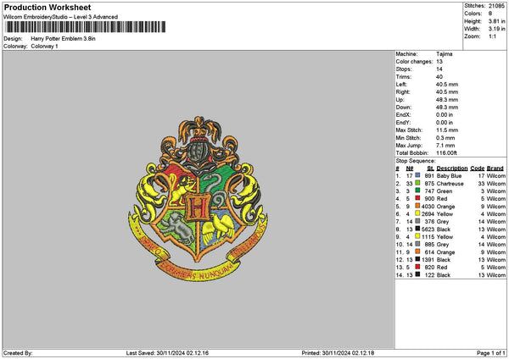Image resolution: width=509 pixels, height=359 pixels.
Task: Select the Yellow swatch with 1115 stitches
Action: tap(417, 236)
